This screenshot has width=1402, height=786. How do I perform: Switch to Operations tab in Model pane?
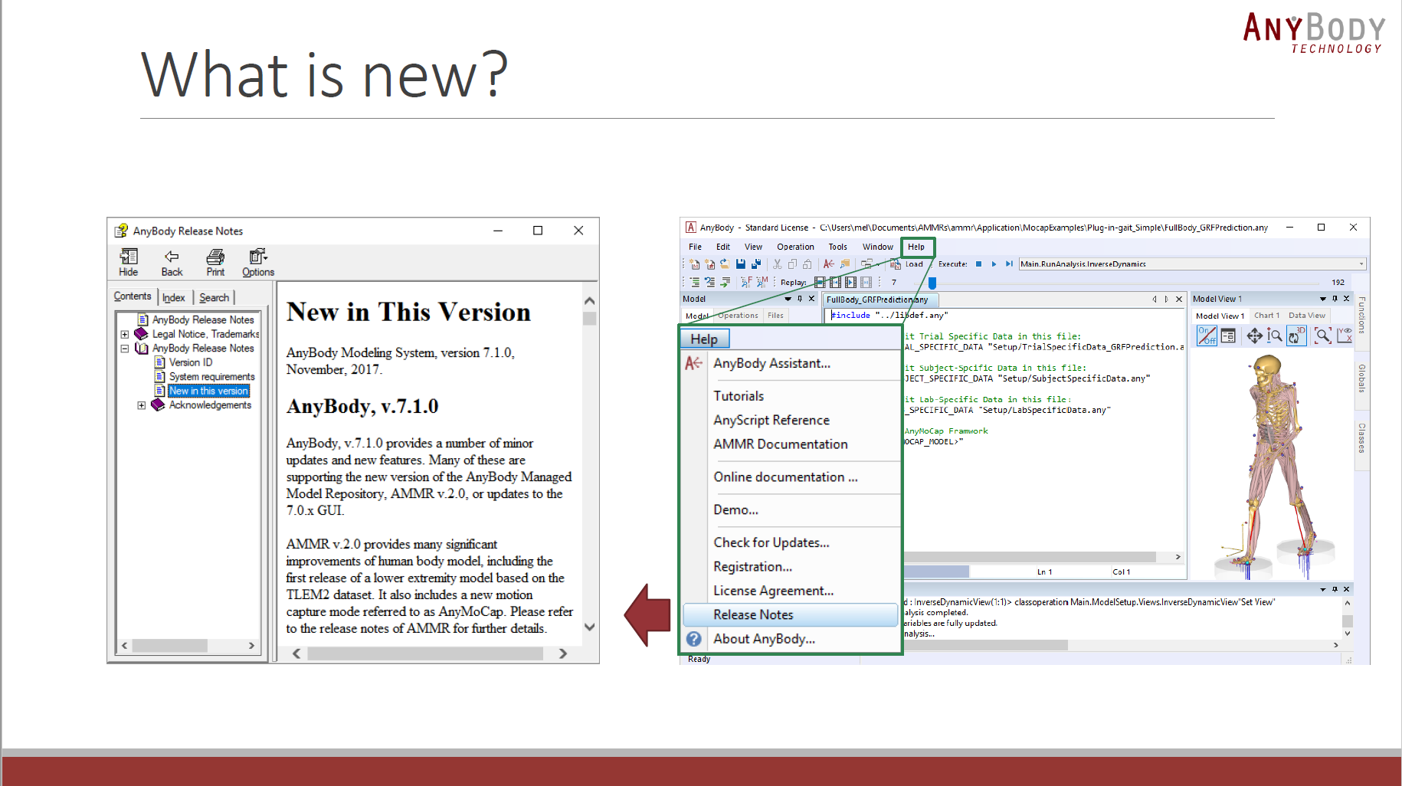tap(738, 316)
